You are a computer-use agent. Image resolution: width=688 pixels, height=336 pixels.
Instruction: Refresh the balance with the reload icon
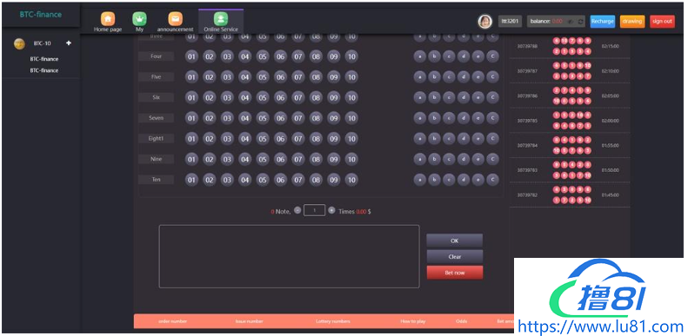580,22
